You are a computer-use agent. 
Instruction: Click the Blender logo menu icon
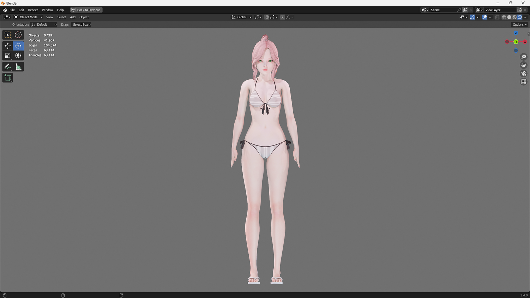coord(5,10)
